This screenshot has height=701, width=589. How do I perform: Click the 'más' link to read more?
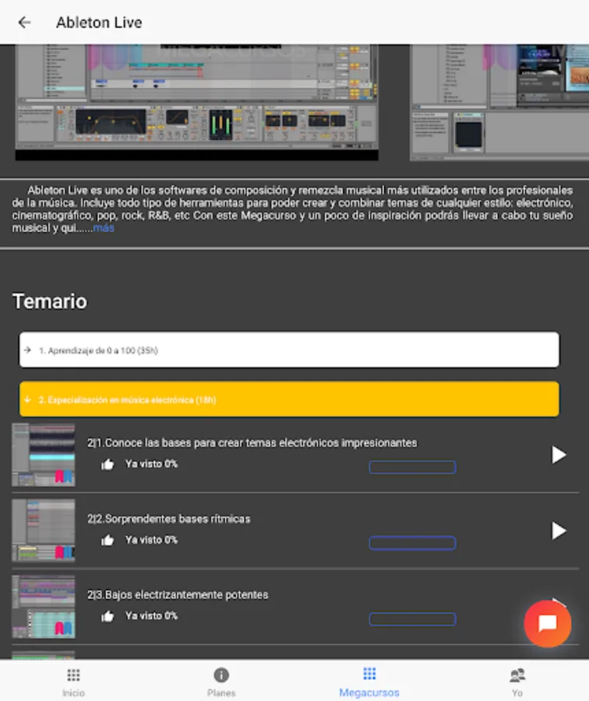coord(104,228)
